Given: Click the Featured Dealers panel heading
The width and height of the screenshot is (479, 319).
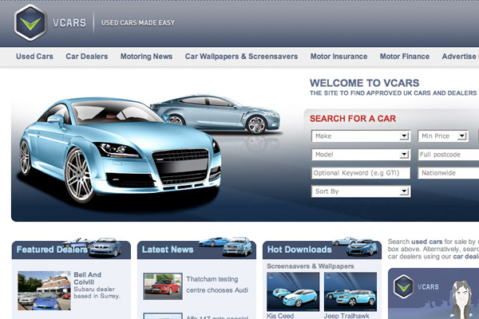Looking at the screenshot, I should 52,250.
